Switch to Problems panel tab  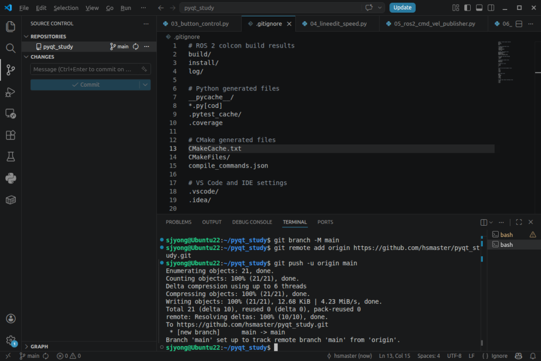[179, 223]
